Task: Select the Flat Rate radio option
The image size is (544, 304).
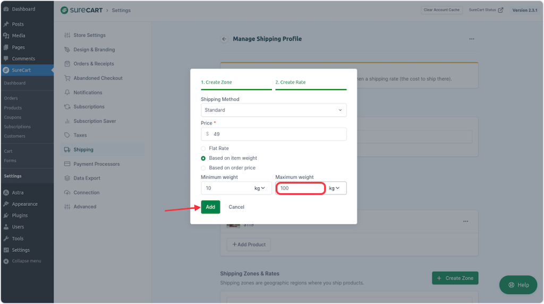Action: (x=203, y=149)
